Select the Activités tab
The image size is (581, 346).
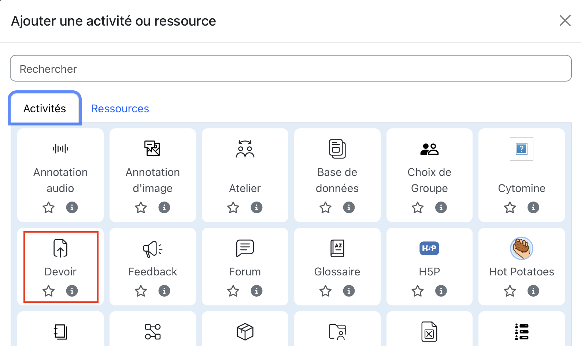(45, 109)
